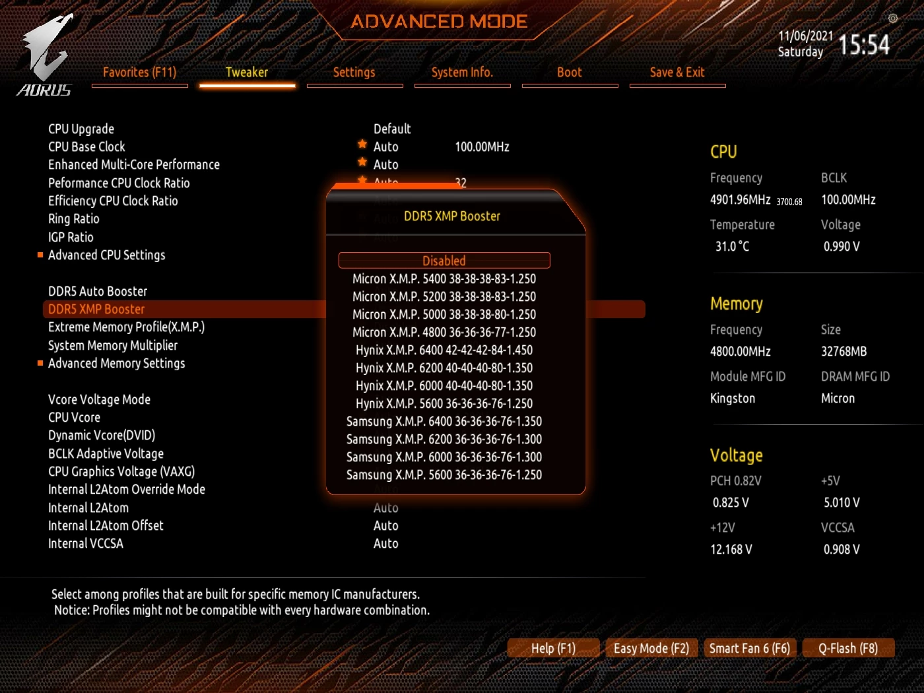The height and width of the screenshot is (693, 924).
Task: Select Enhanced Multi-Core Performance row
Action: pos(134,164)
